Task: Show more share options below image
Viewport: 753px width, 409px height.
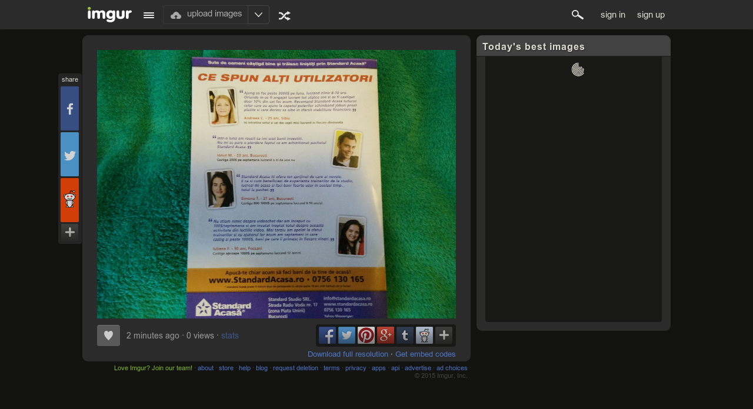Action: point(444,336)
